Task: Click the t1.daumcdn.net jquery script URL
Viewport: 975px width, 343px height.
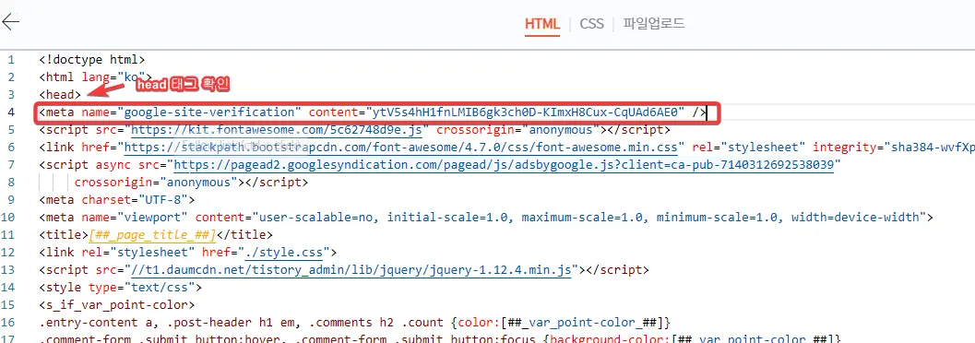Action: [x=351, y=269]
